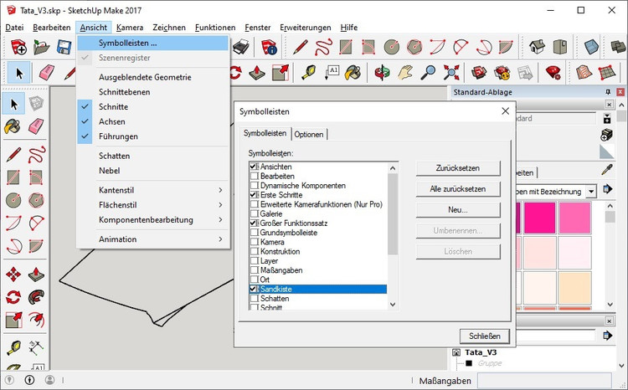Activate the Push/Pull tool in left toolbar
This screenshot has height=390, width=628.
tap(37, 275)
